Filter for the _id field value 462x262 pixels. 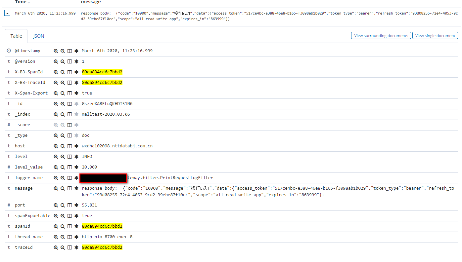tap(56, 103)
